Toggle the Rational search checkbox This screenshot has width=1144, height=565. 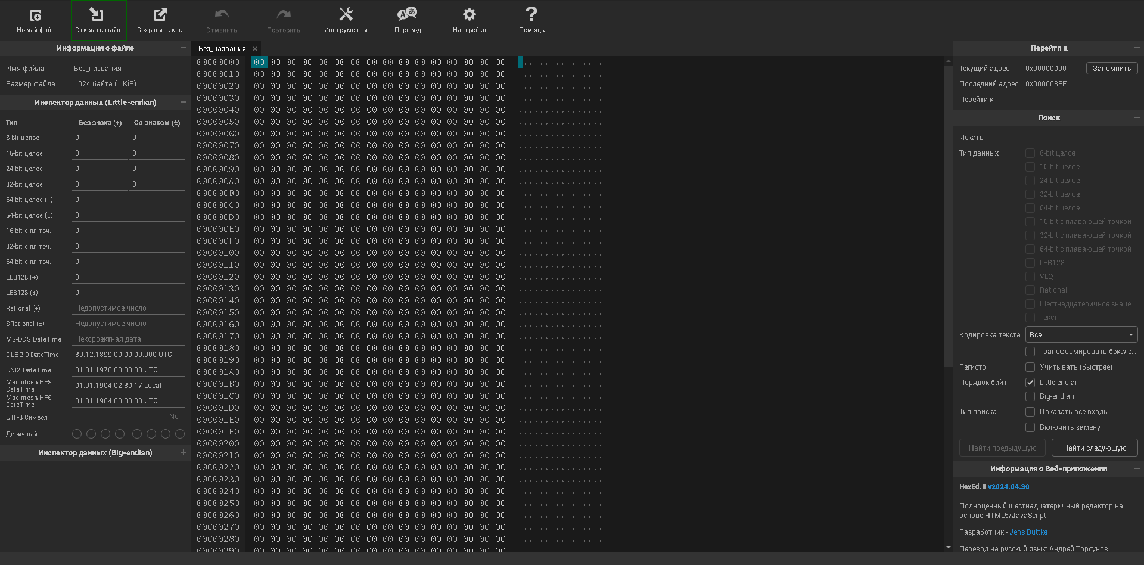(1030, 290)
